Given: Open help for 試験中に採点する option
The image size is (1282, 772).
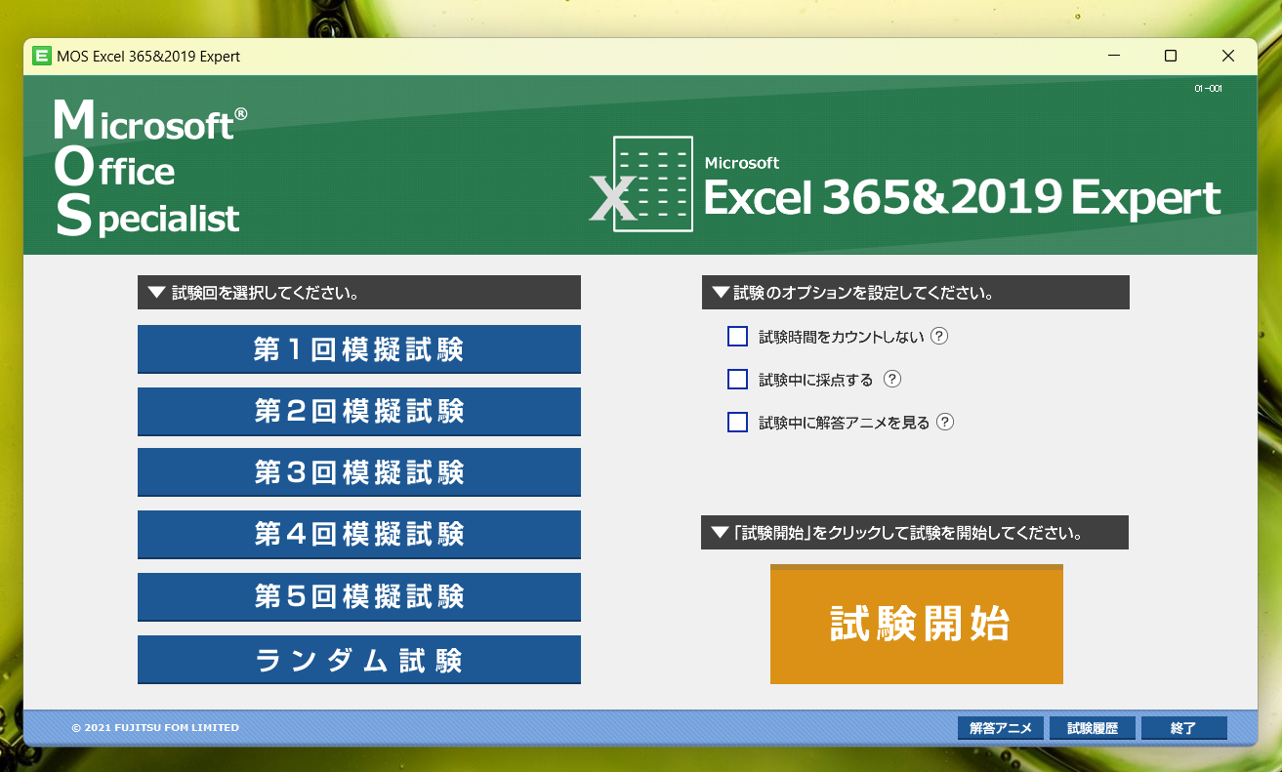Looking at the screenshot, I should [x=891, y=379].
